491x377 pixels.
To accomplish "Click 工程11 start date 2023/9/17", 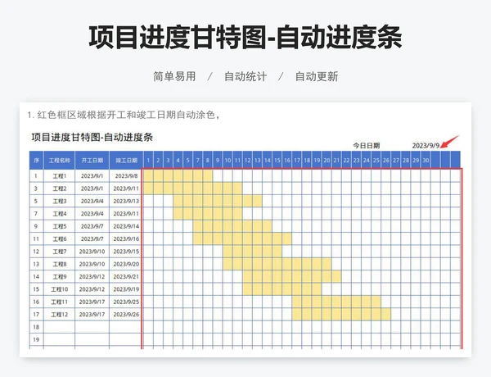I will 92,302.
